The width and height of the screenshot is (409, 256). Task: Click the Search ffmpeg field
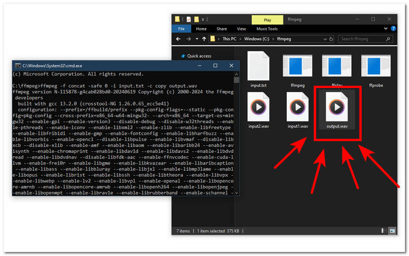coord(365,39)
